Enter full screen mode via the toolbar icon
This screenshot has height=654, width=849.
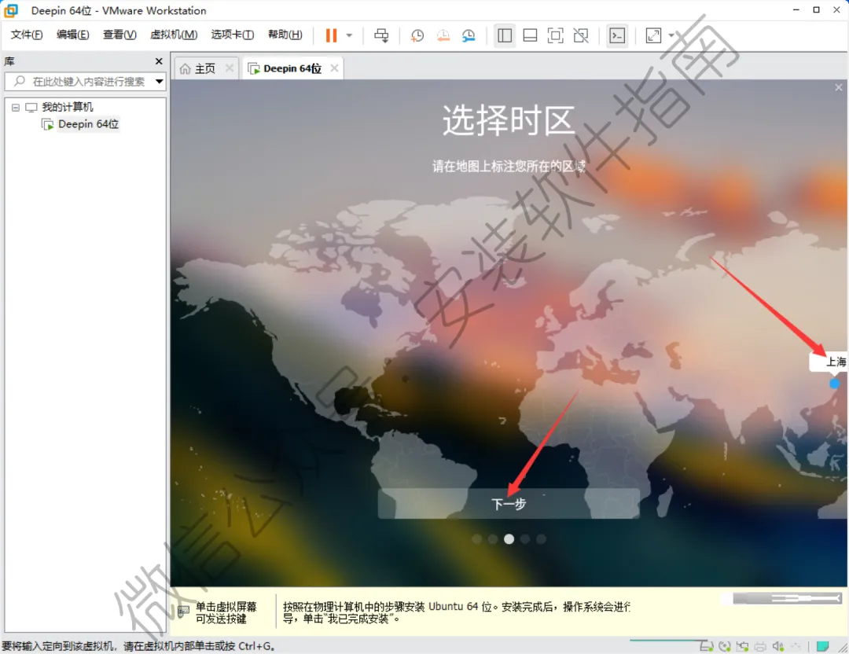pos(555,35)
